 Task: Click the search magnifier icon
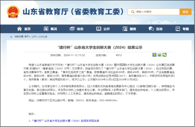coord(133,12)
